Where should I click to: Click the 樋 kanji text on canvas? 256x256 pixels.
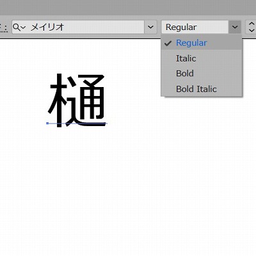[x=77, y=100]
